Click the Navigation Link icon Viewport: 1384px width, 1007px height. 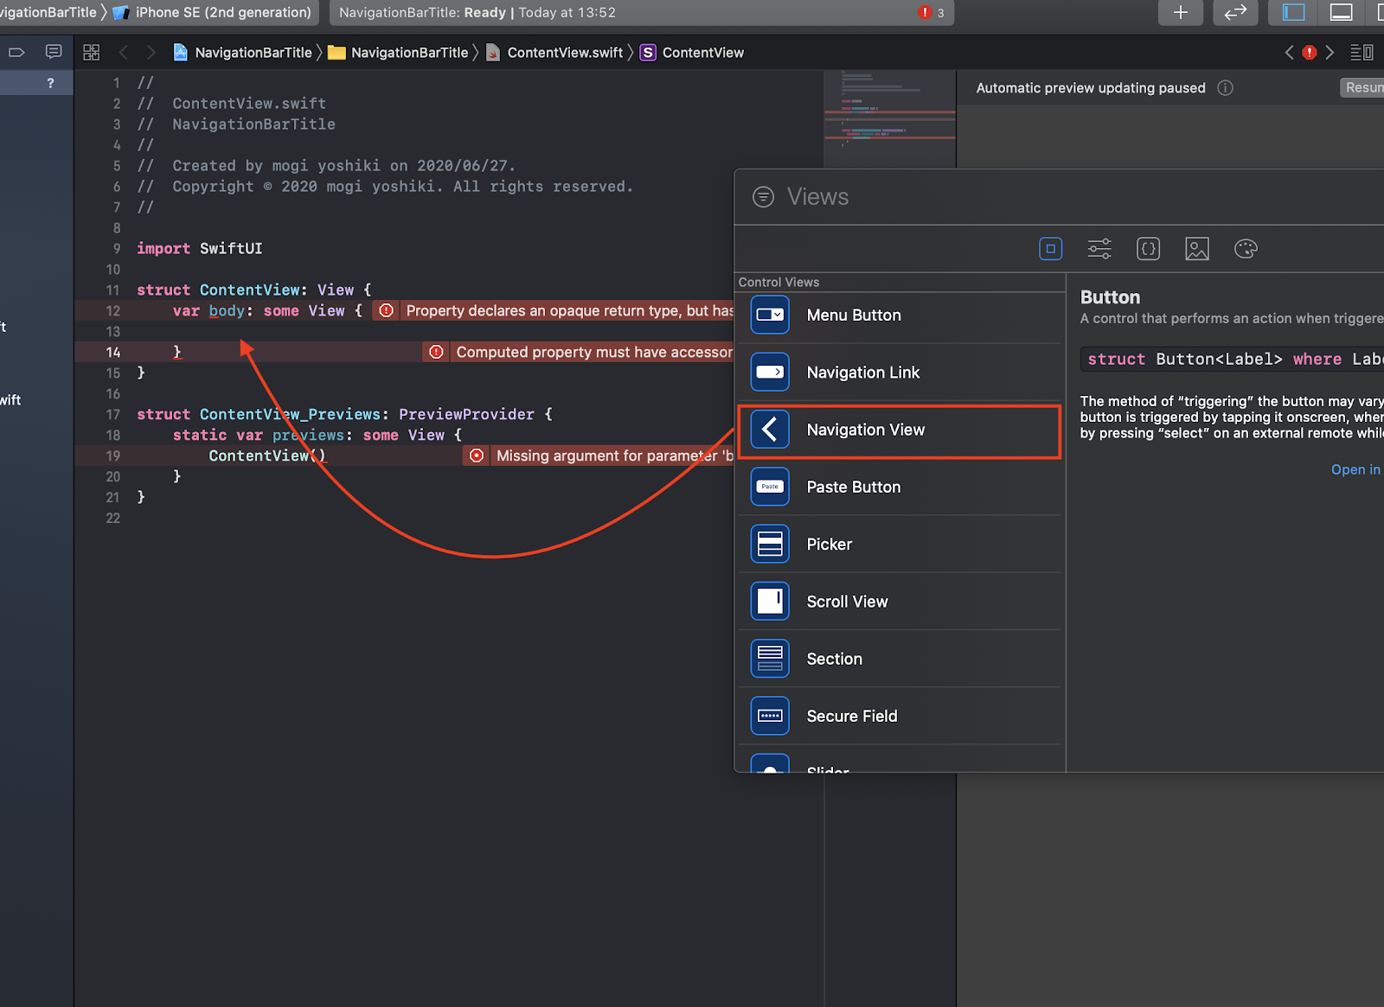tap(770, 372)
